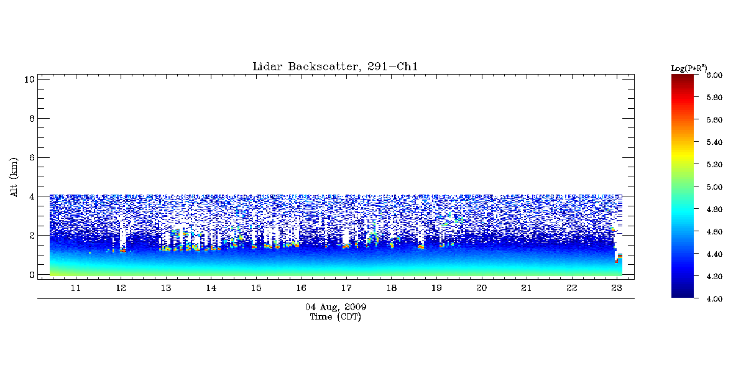Click y-axis tick label 10
Image resolution: width=746 pixels, height=373 pixels.
29,79
